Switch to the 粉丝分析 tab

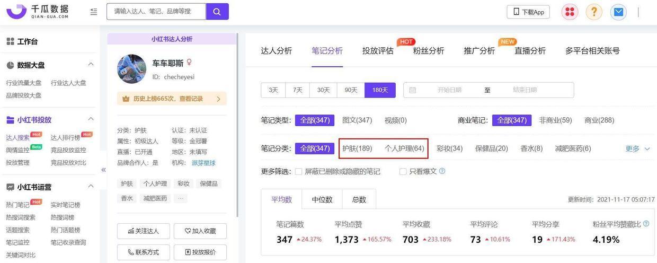(x=428, y=51)
